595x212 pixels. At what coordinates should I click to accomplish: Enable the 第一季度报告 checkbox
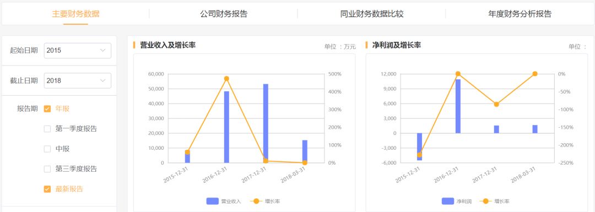[x=47, y=129]
